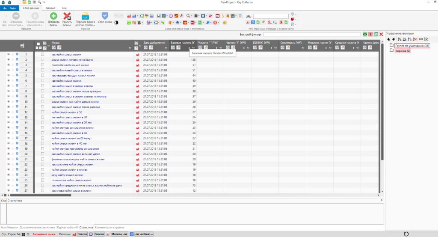Toggle the select-all checkbox in the table header
The image size is (438, 237).
(38, 44)
